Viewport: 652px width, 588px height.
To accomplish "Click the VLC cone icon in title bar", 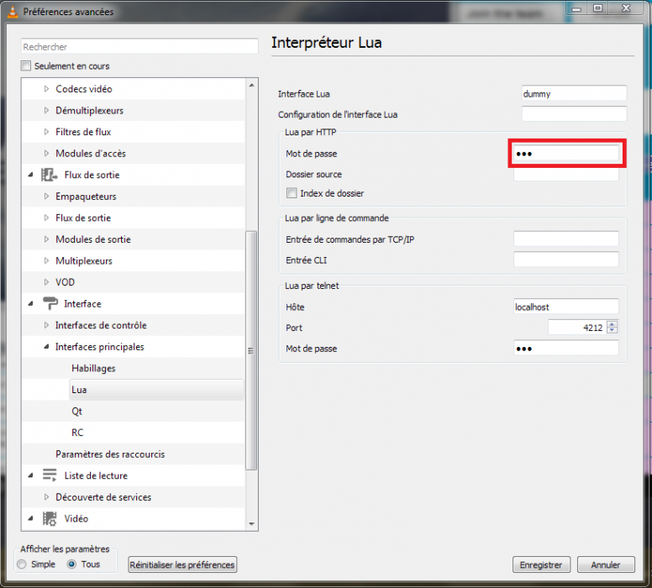I will (11, 12).
